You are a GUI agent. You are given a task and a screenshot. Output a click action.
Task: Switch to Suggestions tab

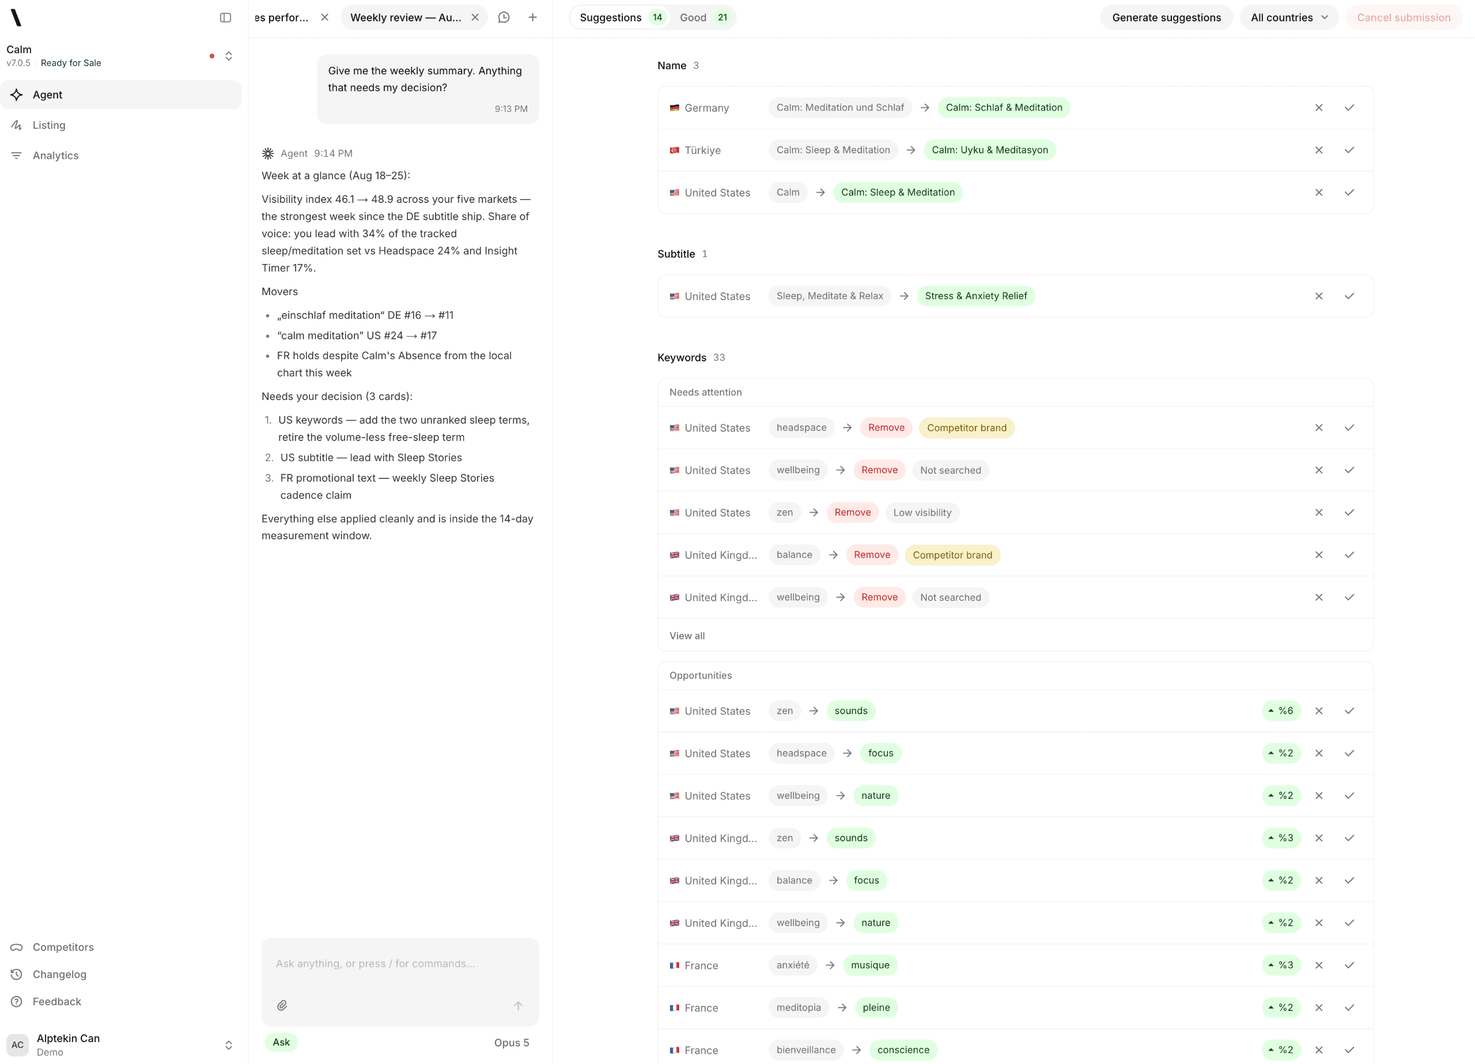(621, 17)
